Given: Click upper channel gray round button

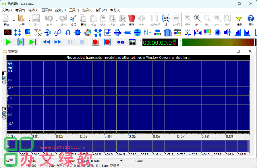Looking at the screenshot, I should pos(4,82).
